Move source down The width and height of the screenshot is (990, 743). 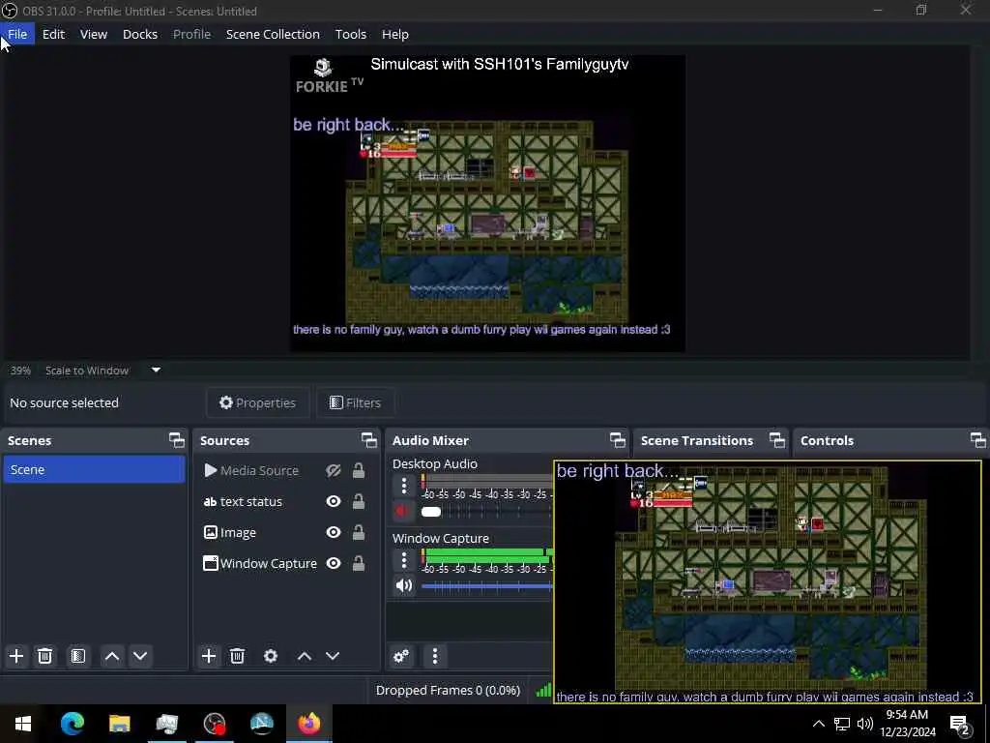coord(333,656)
